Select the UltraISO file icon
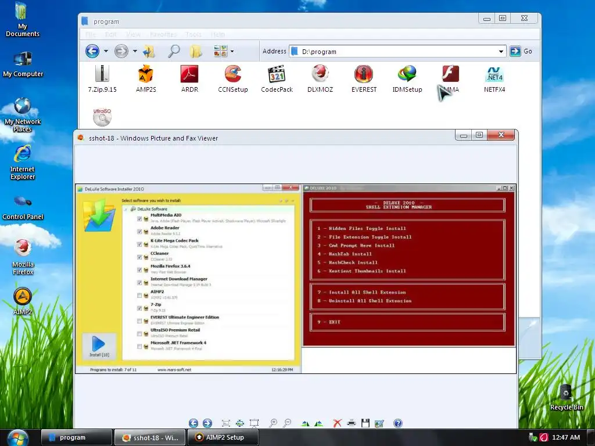This screenshot has width=595, height=446. click(x=102, y=117)
